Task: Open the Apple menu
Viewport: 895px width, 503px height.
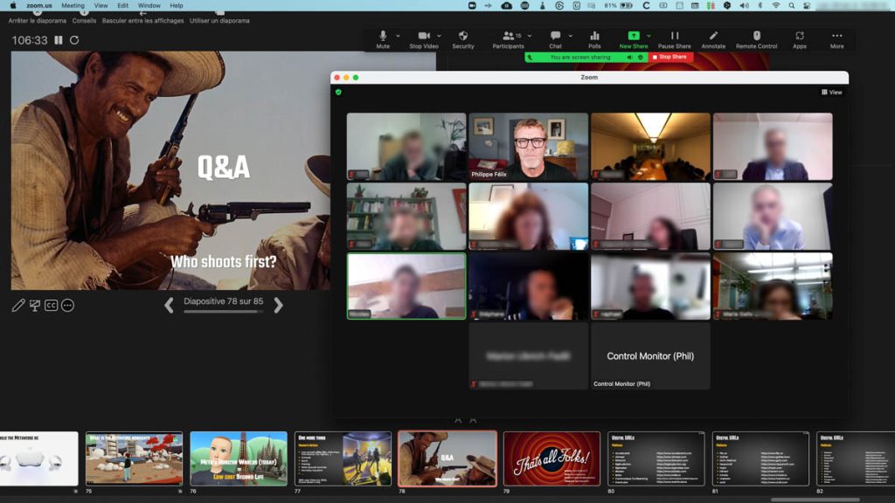Action: click(x=12, y=5)
